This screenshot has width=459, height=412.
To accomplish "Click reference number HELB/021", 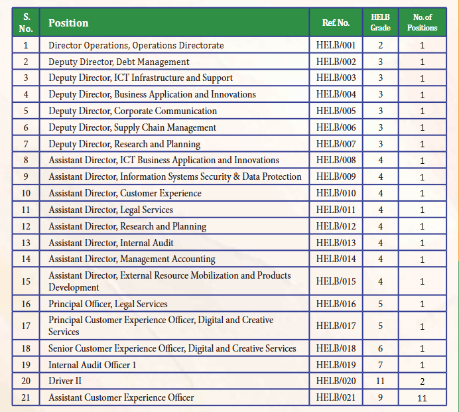I will (x=336, y=398).
